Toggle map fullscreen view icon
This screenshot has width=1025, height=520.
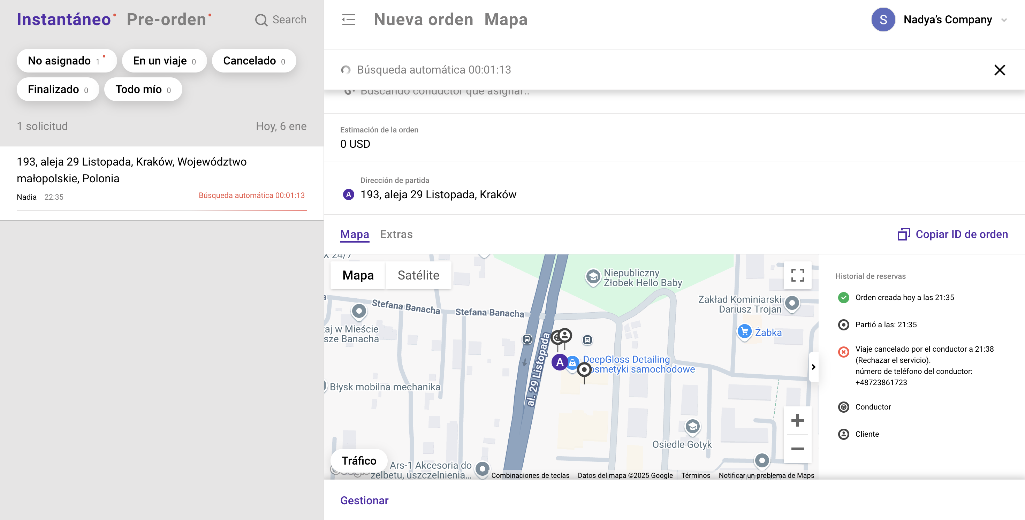tap(797, 275)
